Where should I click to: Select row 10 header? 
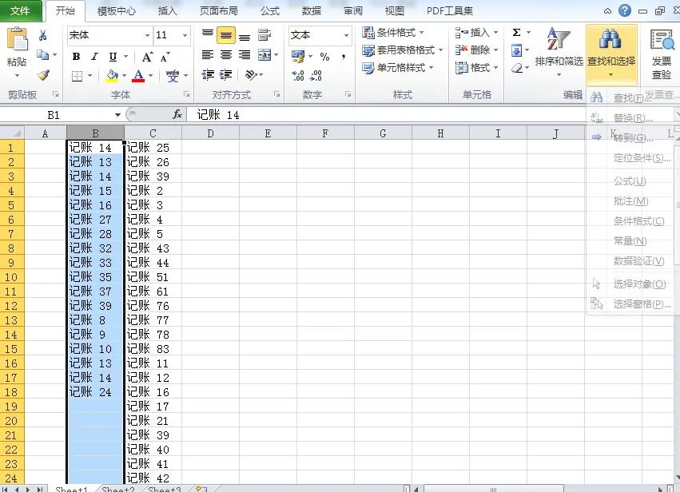(x=12, y=276)
